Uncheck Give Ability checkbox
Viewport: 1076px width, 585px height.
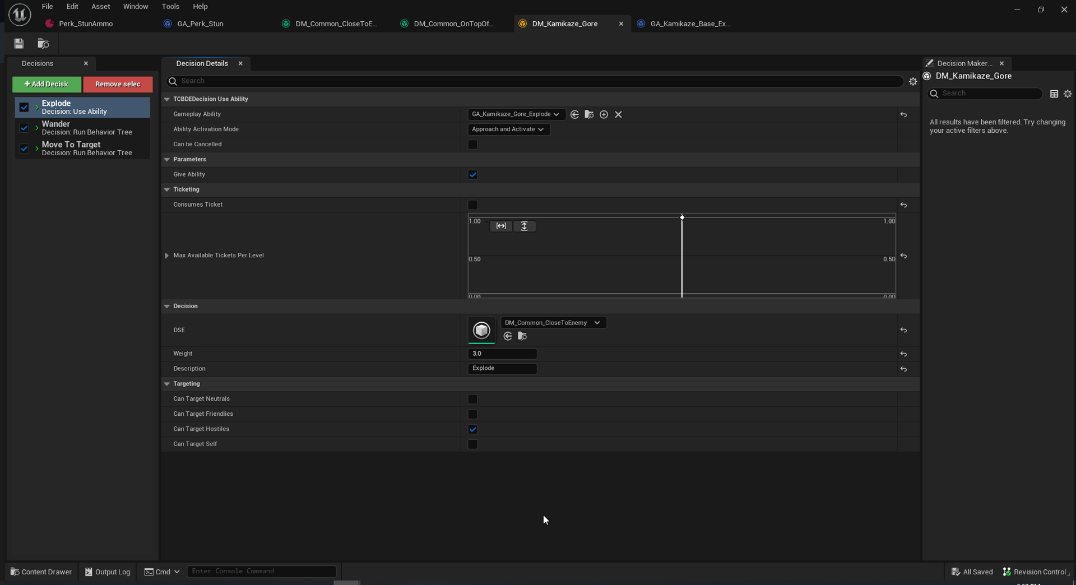pyautogui.click(x=472, y=175)
